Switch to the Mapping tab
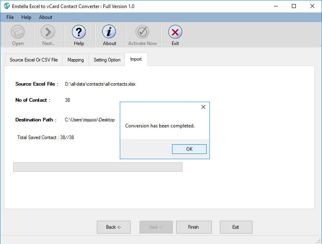Viewport: 322px width, 244px height. click(x=76, y=60)
